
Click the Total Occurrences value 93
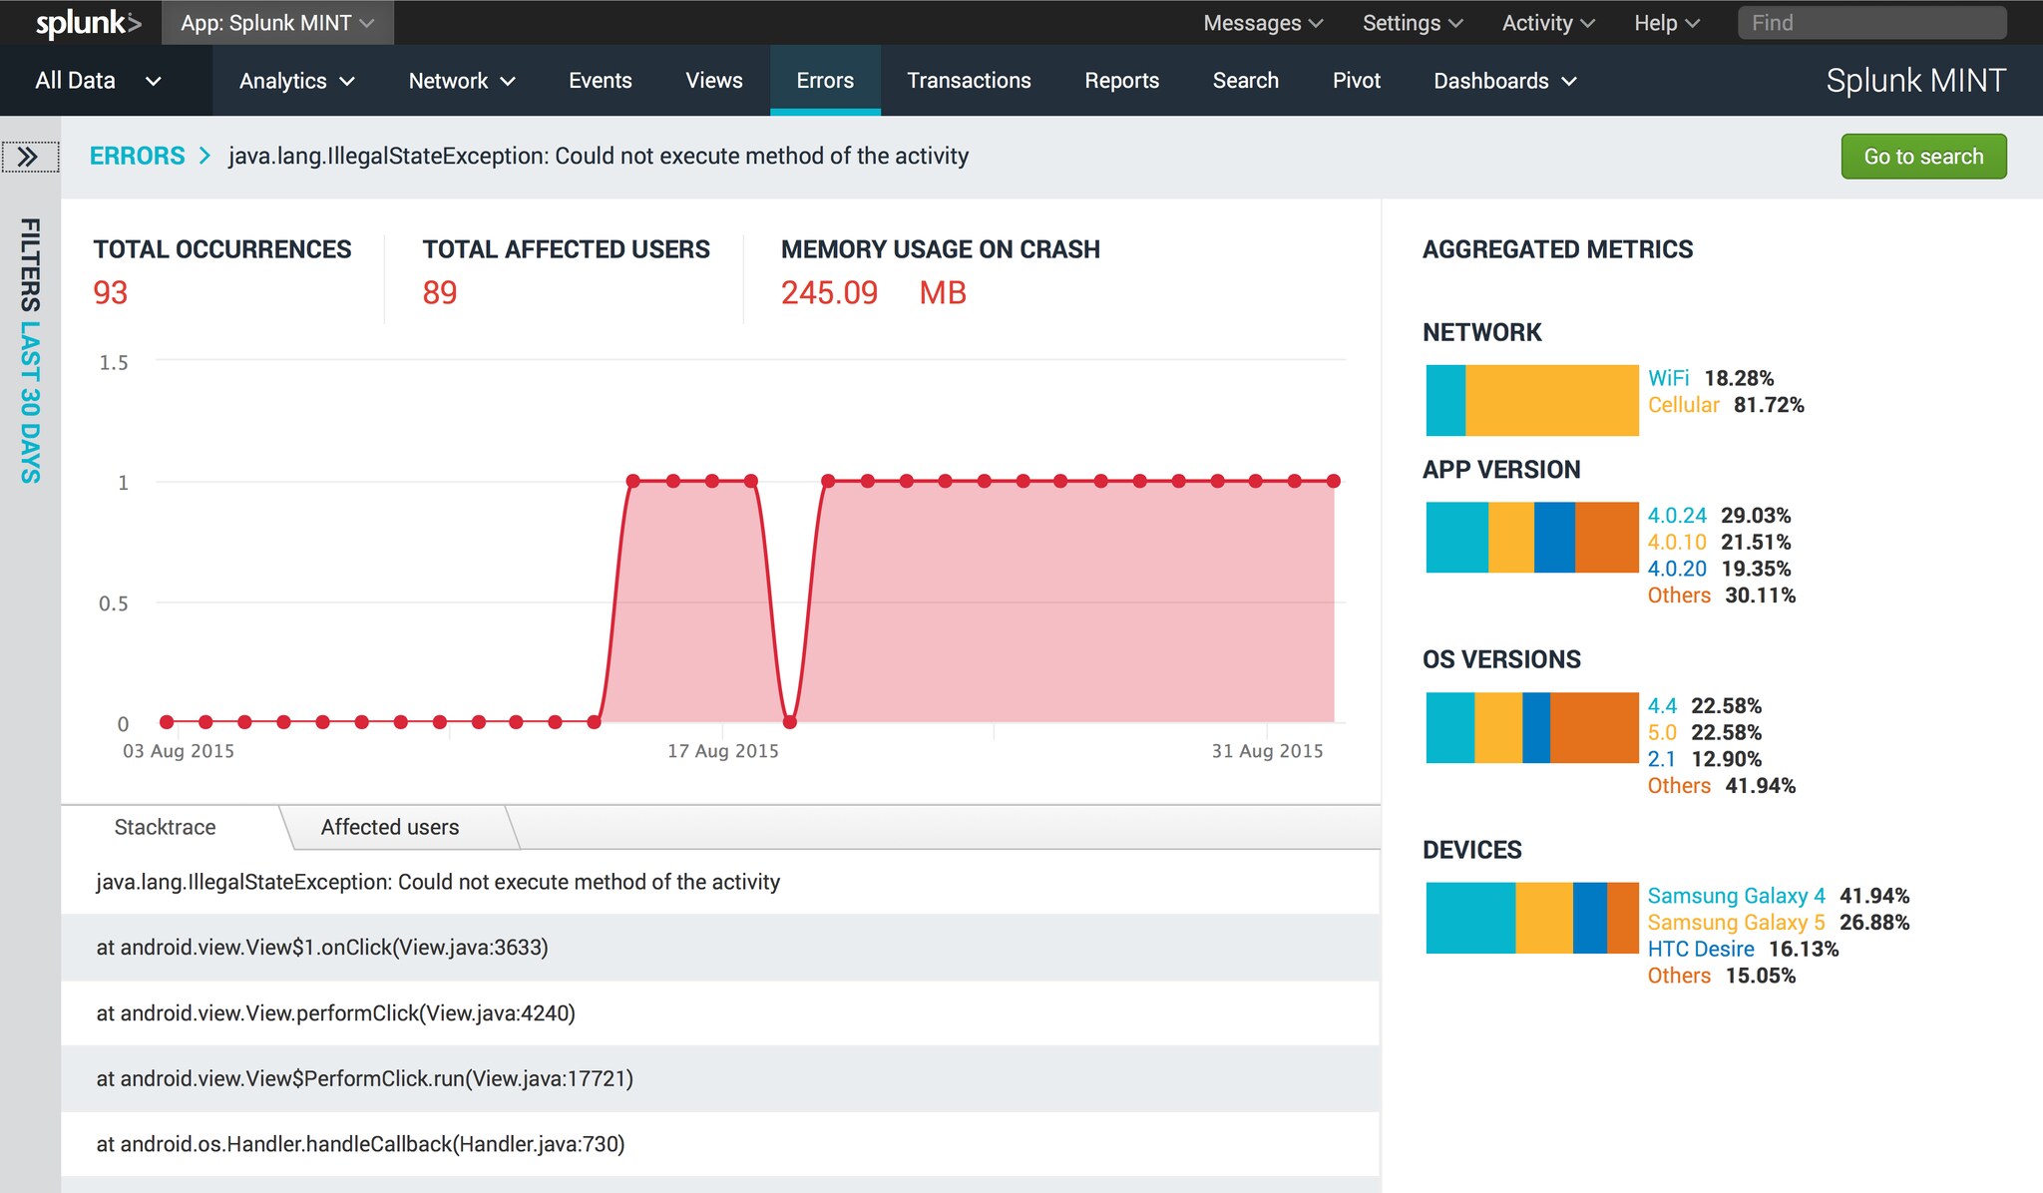111,293
